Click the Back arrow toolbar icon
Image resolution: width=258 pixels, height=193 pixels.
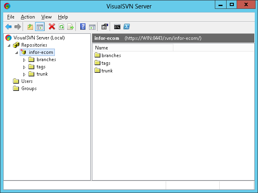pyautogui.click(x=8, y=27)
